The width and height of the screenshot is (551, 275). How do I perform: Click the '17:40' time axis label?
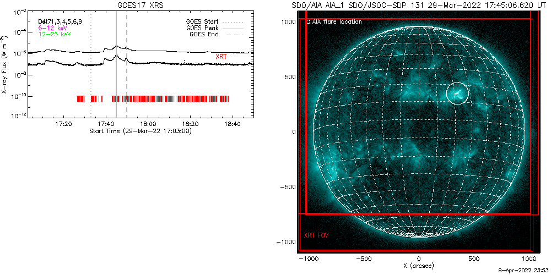pyautogui.click(x=106, y=124)
